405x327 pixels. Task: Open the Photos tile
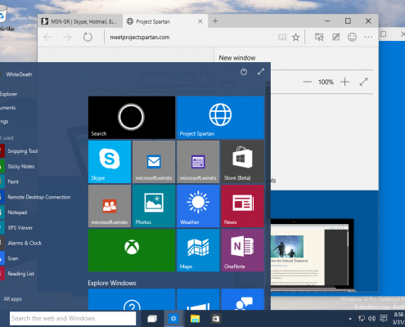[x=154, y=206]
